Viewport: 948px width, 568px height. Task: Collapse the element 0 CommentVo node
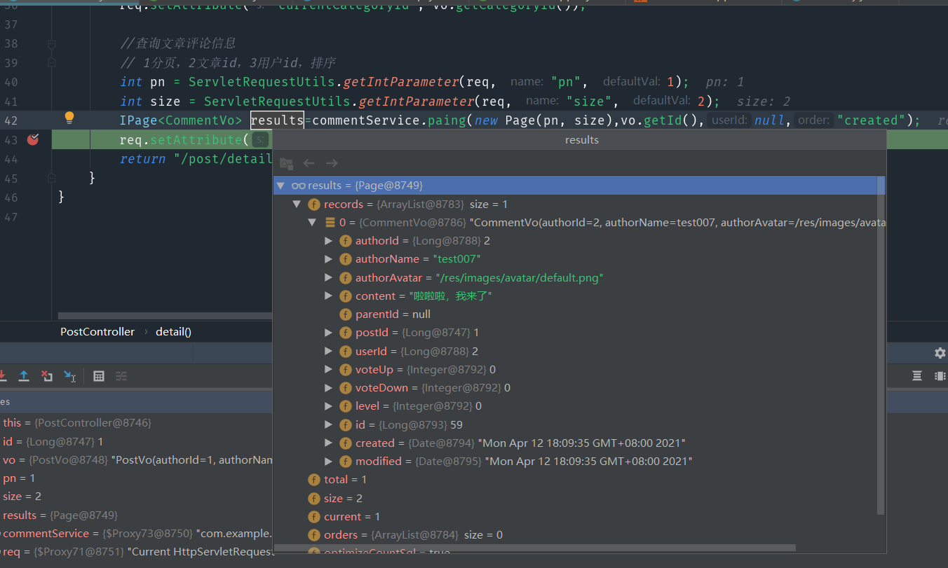[x=313, y=223]
